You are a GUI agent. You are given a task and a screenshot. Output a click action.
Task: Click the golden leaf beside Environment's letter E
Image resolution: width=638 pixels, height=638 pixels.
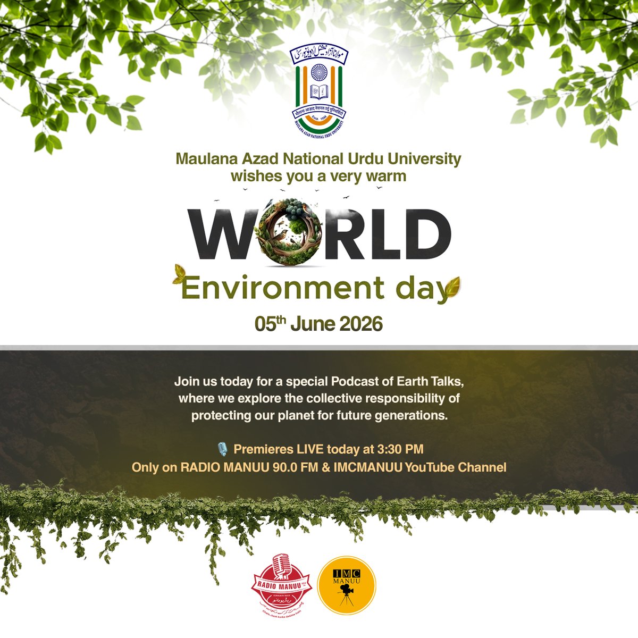pos(179,274)
